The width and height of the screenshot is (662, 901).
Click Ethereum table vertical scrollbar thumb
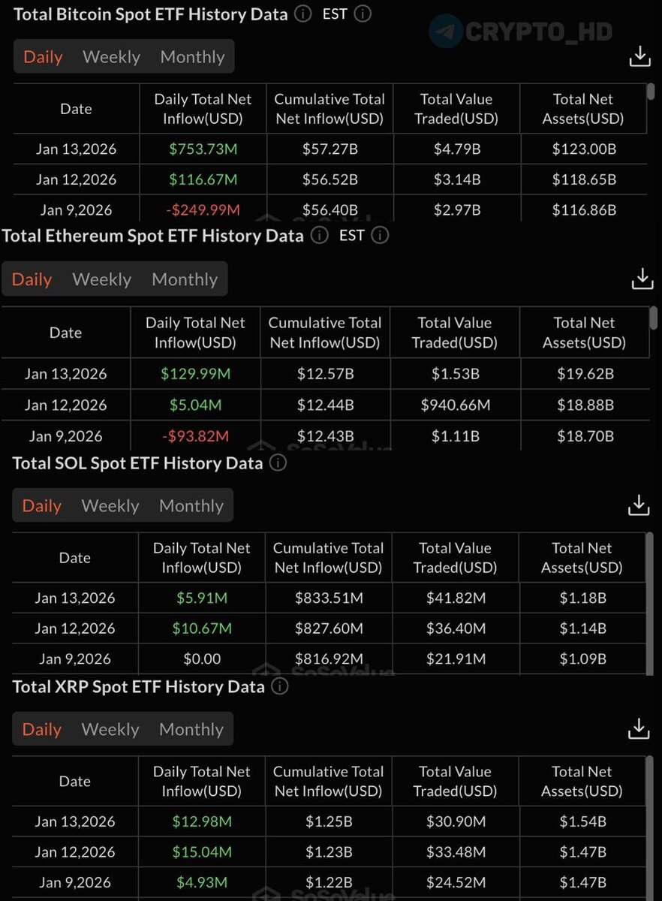click(x=653, y=317)
